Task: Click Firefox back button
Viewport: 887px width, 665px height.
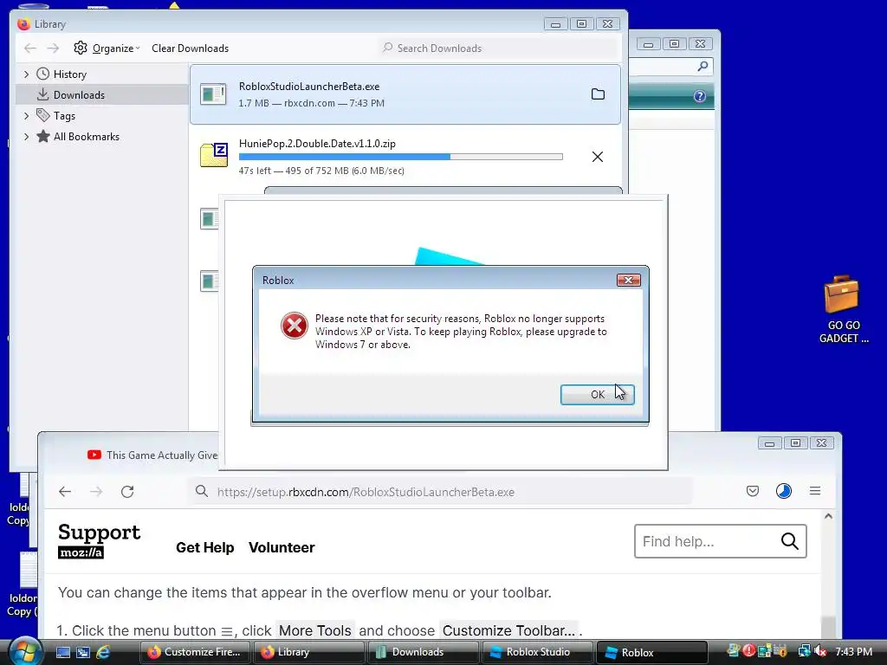Action: [x=65, y=492]
